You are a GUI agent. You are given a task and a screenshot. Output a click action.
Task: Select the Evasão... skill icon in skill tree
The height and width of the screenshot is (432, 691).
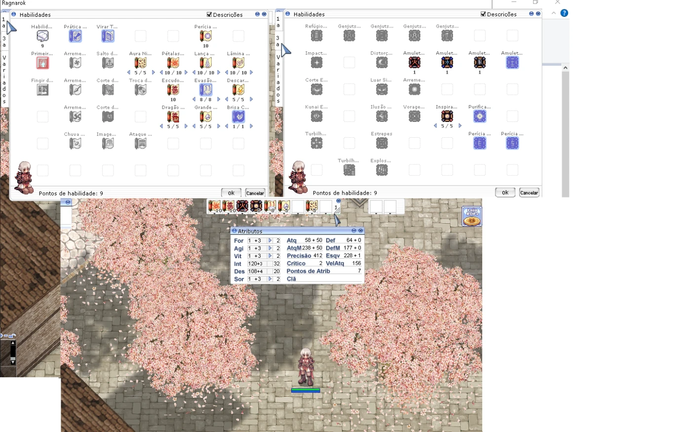(x=205, y=90)
